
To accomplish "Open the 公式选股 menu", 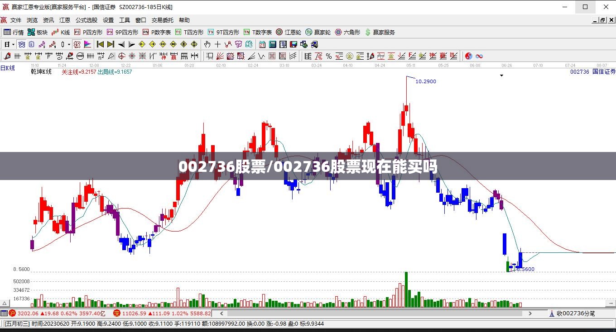I will [87, 20].
